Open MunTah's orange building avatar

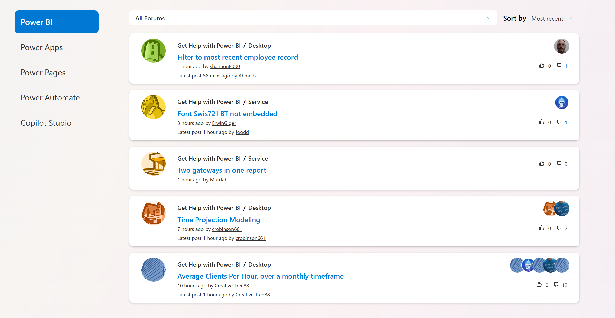point(154,164)
